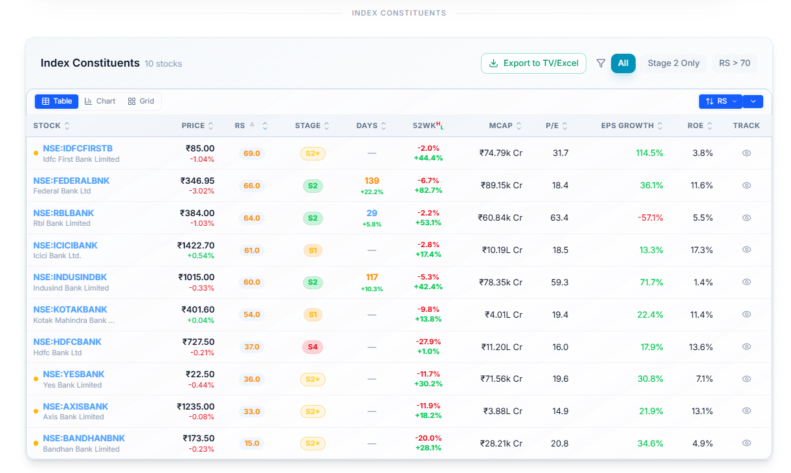The image size is (791, 473).
Task: Click the 63.4 P/E value
Action: click(x=559, y=218)
